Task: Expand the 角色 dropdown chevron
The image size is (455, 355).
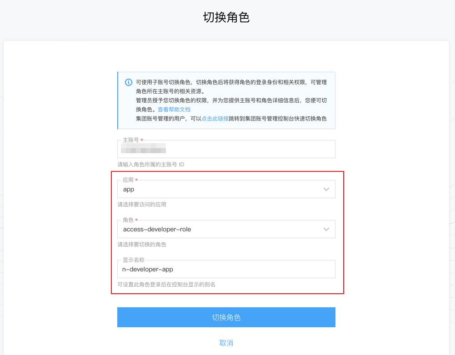Action: pos(326,229)
